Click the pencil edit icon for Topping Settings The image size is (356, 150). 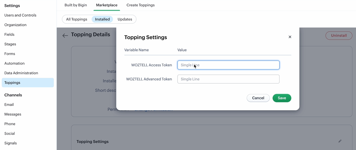pyautogui.click(x=340, y=141)
